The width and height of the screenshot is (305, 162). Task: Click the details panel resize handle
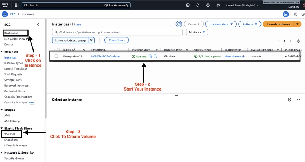[x=177, y=96]
